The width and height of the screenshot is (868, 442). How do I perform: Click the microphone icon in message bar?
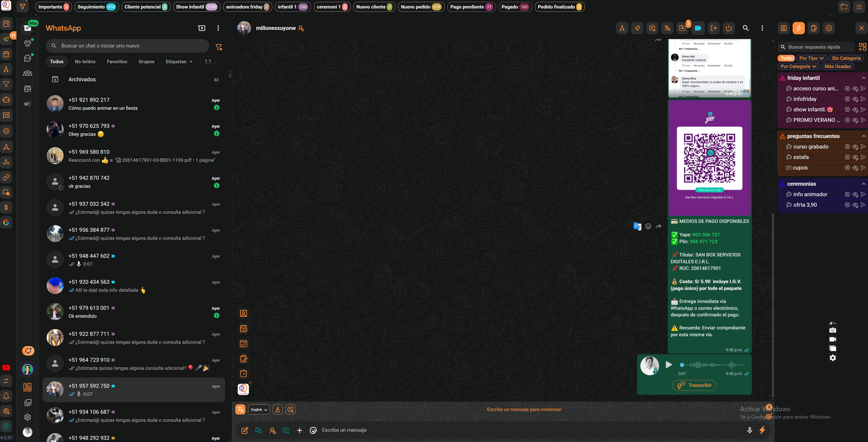click(x=750, y=430)
